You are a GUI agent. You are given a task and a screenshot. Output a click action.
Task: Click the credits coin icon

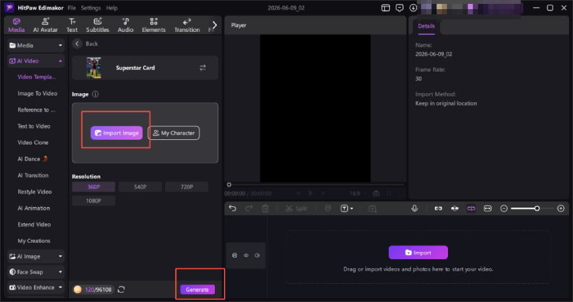pos(77,290)
